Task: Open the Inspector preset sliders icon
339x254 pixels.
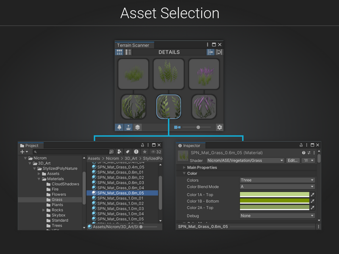Action: click(x=309, y=153)
